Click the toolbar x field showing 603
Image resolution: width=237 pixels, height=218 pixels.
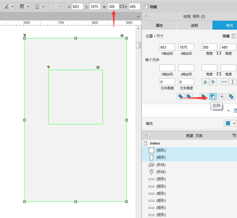[x=78, y=7]
